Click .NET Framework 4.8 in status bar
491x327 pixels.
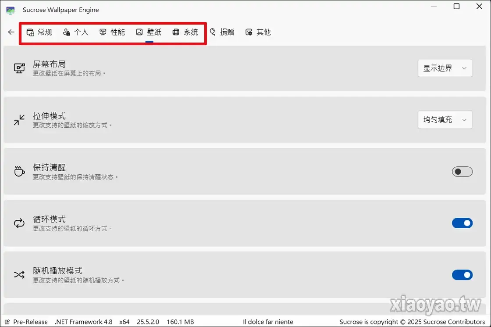pos(84,322)
